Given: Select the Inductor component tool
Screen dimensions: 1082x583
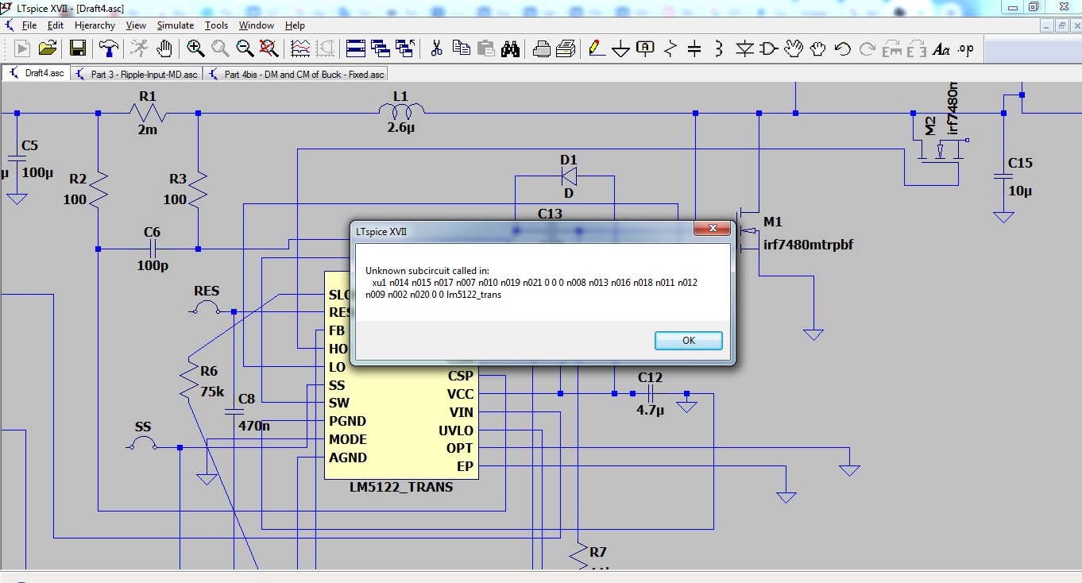Looking at the screenshot, I should click(719, 48).
